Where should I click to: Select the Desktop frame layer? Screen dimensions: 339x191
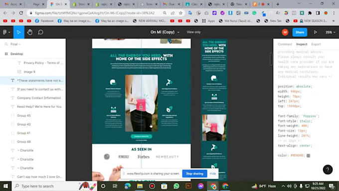(x=16, y=54)
